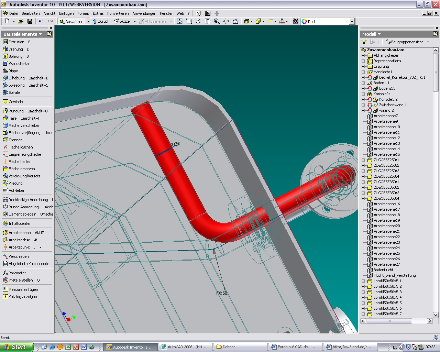Image resolution: width=440 pixels, height=352 pixels.
Task: Choose the Bohrung hole tool
Action: point(15,56)
